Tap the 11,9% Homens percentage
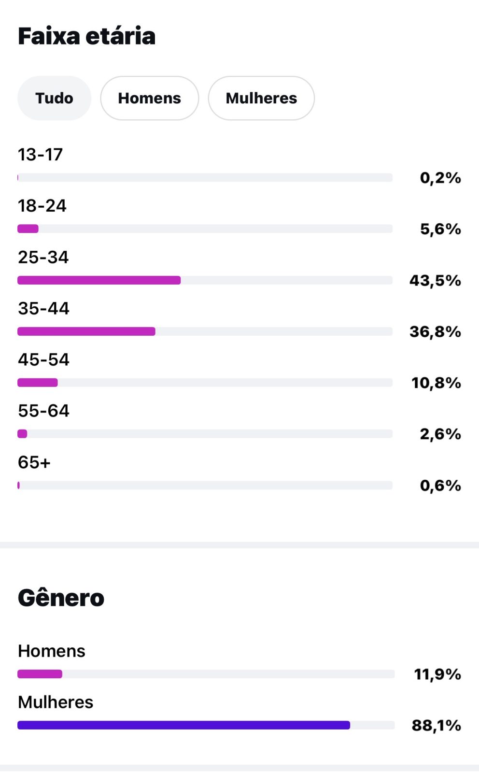479x773 pixels. tap(437, 674)
